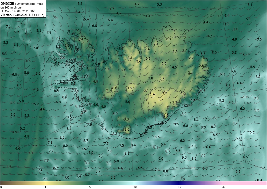Image resolution: width=267 pixels, height=189 pixels.
Task: Click the '6.8' value southeast of Iceland
Action: pyautogui.click(x=186, y=126)
